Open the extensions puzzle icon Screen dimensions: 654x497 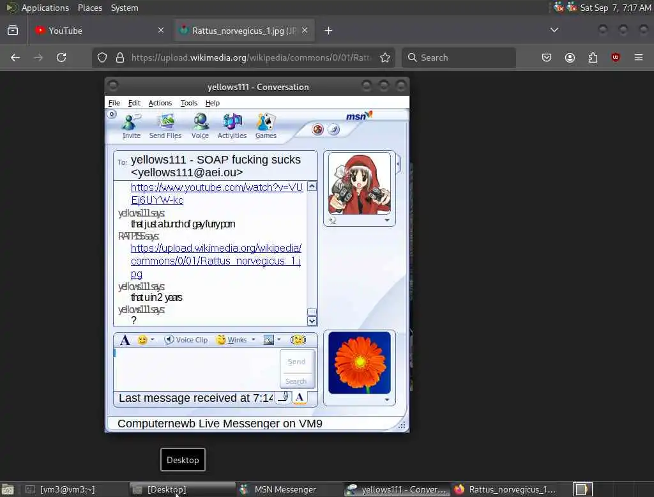point(593,57)
